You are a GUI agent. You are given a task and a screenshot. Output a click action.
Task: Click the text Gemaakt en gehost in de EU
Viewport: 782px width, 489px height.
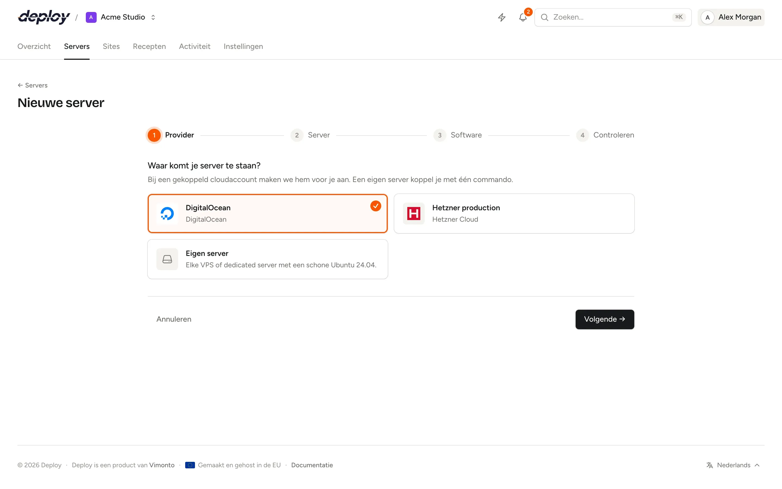point(239,465)
